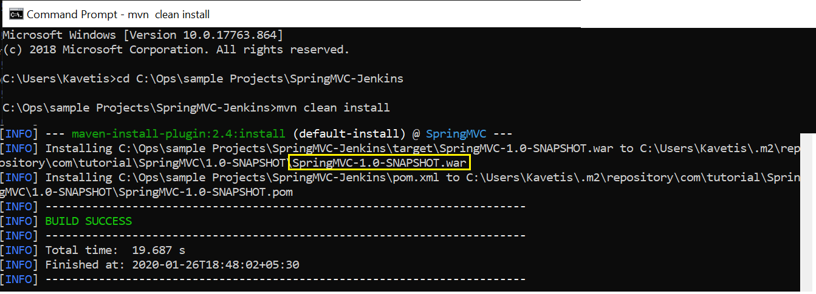Screen dimensions: 816x294
Task: Click the Microsoft Corporation copyright line
Action: tap(176, 50)
